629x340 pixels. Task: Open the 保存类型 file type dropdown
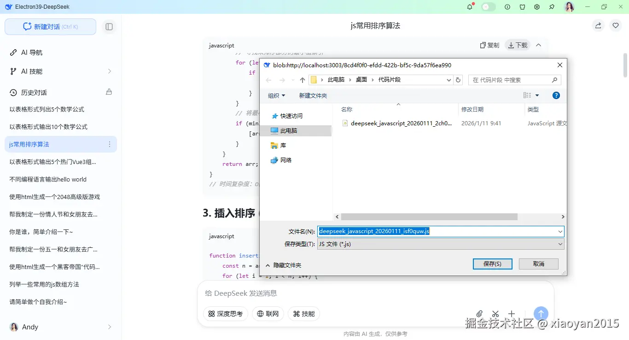(559, 244)
